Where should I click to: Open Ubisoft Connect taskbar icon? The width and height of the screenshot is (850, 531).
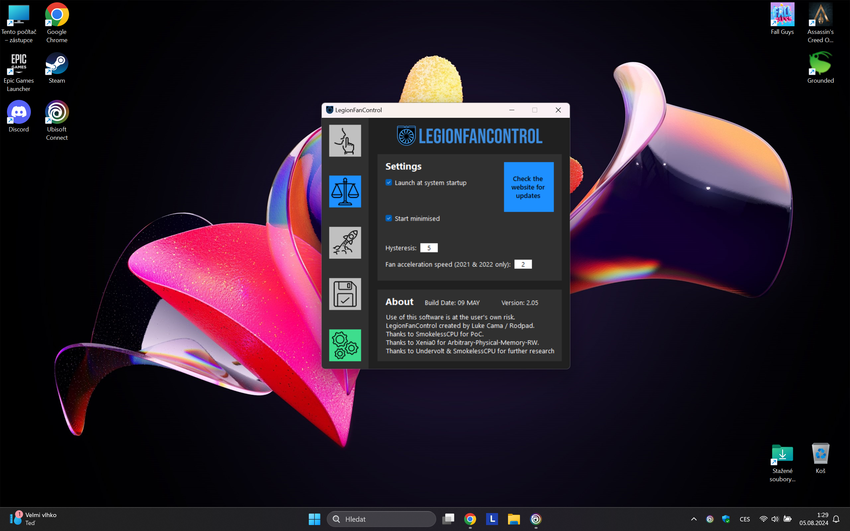point(536,519)
